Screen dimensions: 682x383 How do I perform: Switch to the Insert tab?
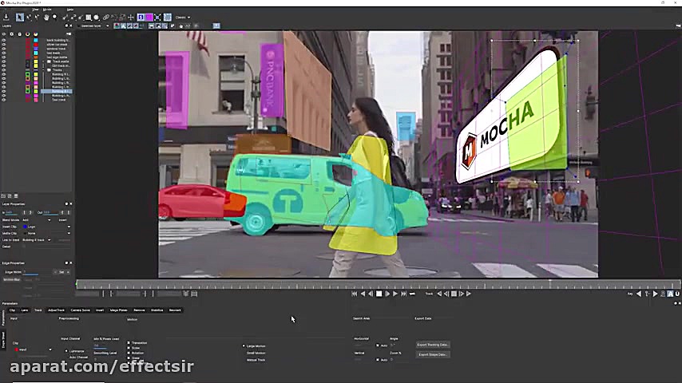[100, 310]
